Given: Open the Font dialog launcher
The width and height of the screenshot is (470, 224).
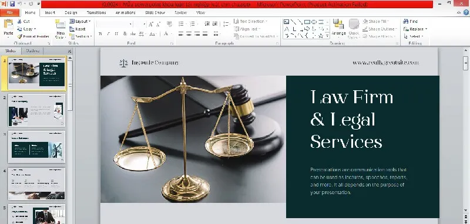Looking at the screenshot, I should click(x=172, y=43).
